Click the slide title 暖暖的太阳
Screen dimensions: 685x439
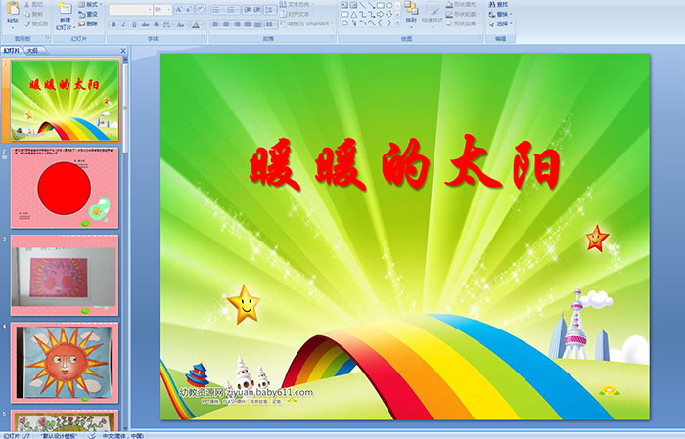coord(404,163)
